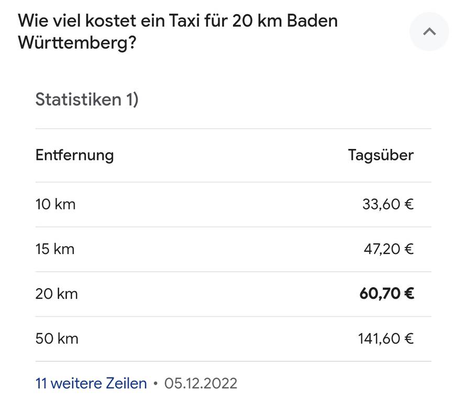Open the '11 weitere Zeilen' link
The image size is (466, 403).
[91, 384]
